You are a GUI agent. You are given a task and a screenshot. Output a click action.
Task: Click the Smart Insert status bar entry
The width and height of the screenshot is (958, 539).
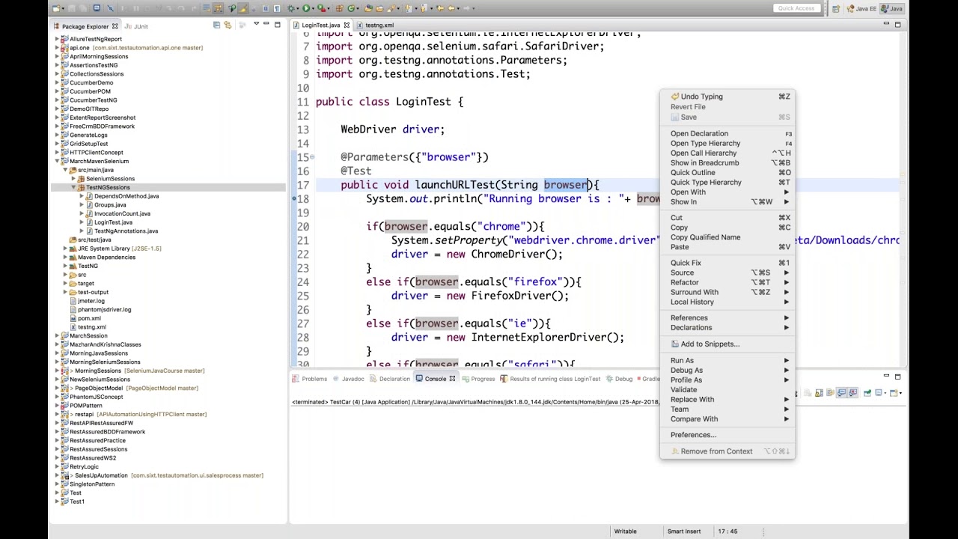(x=684, y=532)
